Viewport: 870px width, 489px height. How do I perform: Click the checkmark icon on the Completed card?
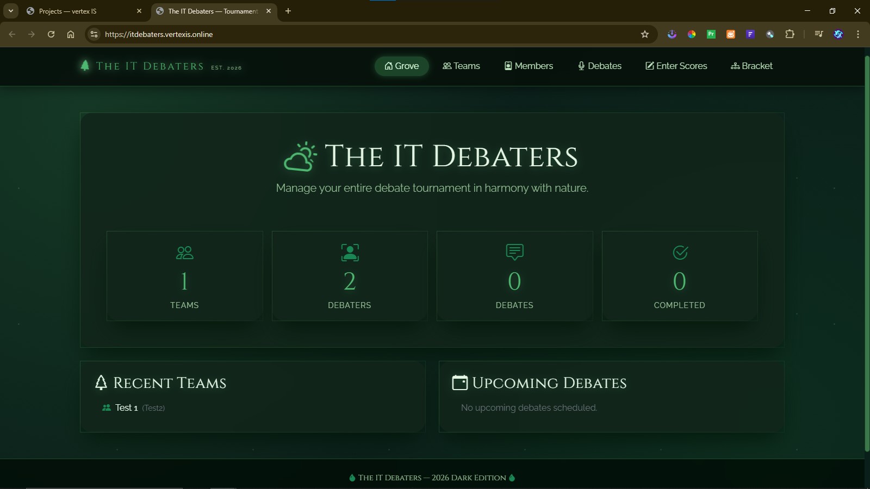point(680,252)
